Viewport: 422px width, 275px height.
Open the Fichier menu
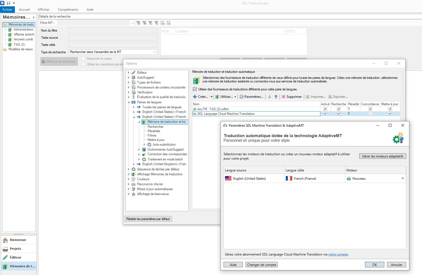pos(7,9)
